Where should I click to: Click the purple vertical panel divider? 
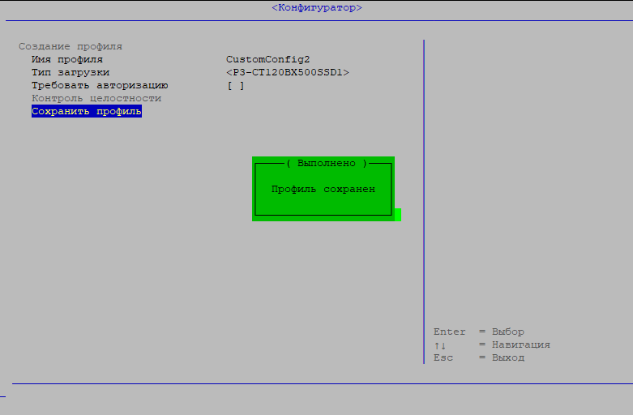pyautogui.click(x=424, y=203)
